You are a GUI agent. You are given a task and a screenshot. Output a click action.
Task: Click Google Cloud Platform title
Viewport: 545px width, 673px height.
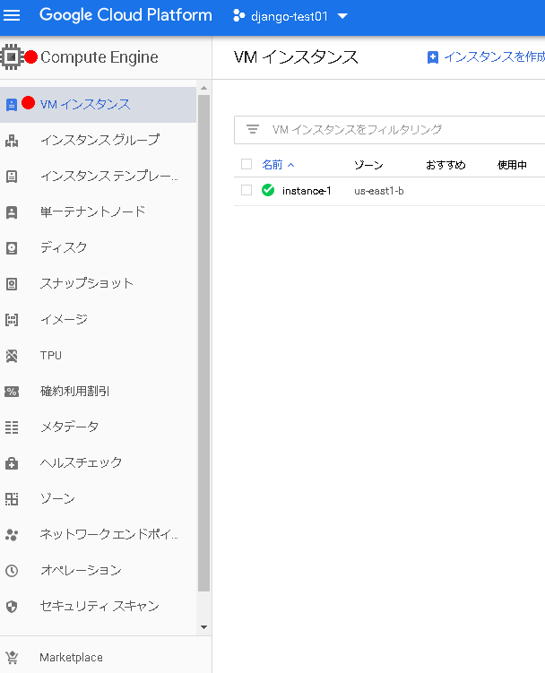pyautogui.click(x=125, y=15)
